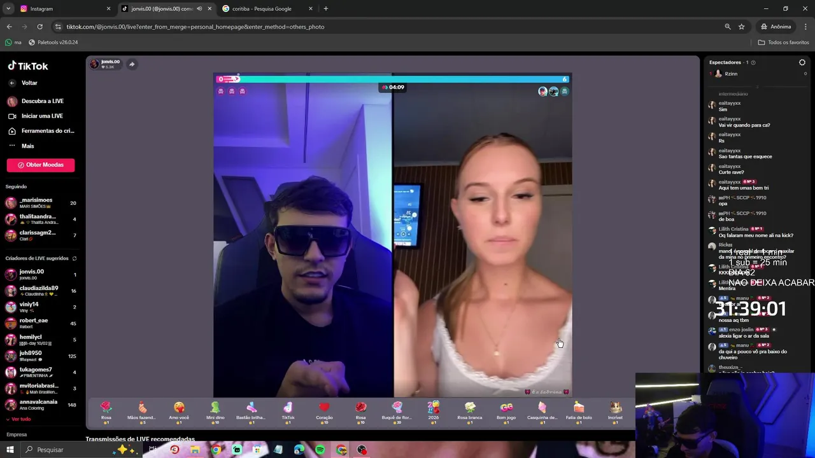Open Ferramentas do criador menu item

tap(41, 131)
